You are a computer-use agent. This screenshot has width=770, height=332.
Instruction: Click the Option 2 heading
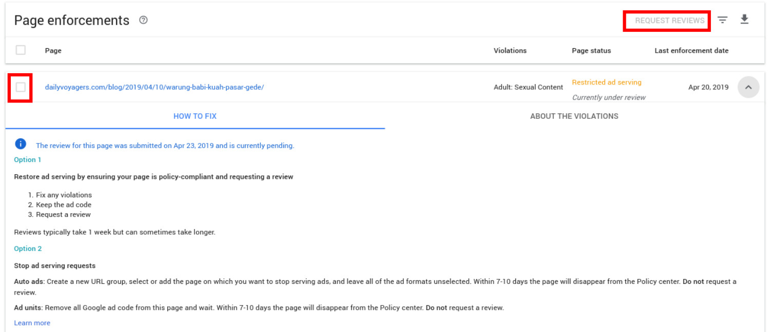coord(28,249)
